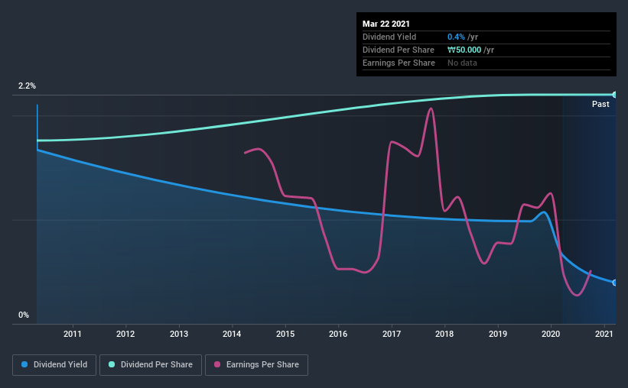Select the Dividend Per Share endpoint marker
Image resolution: width=628 pixels, height=388 pixels.
tap(614, 95)
